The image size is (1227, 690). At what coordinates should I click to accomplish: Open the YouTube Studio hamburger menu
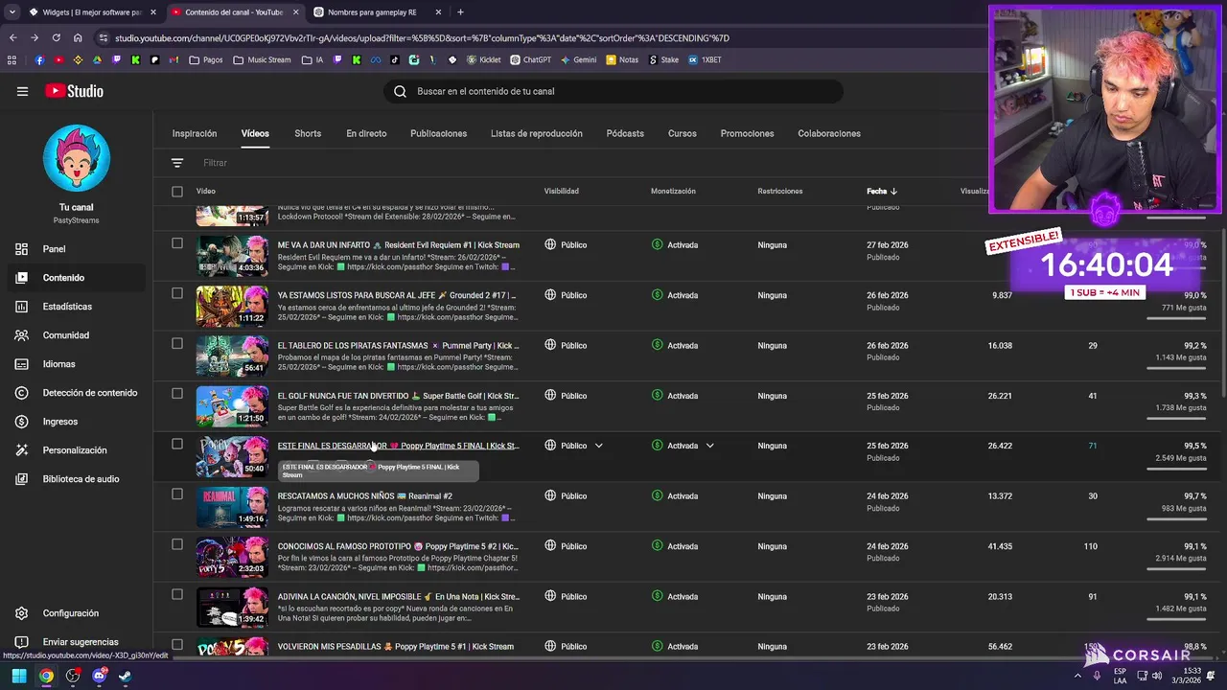pos(22,91)
